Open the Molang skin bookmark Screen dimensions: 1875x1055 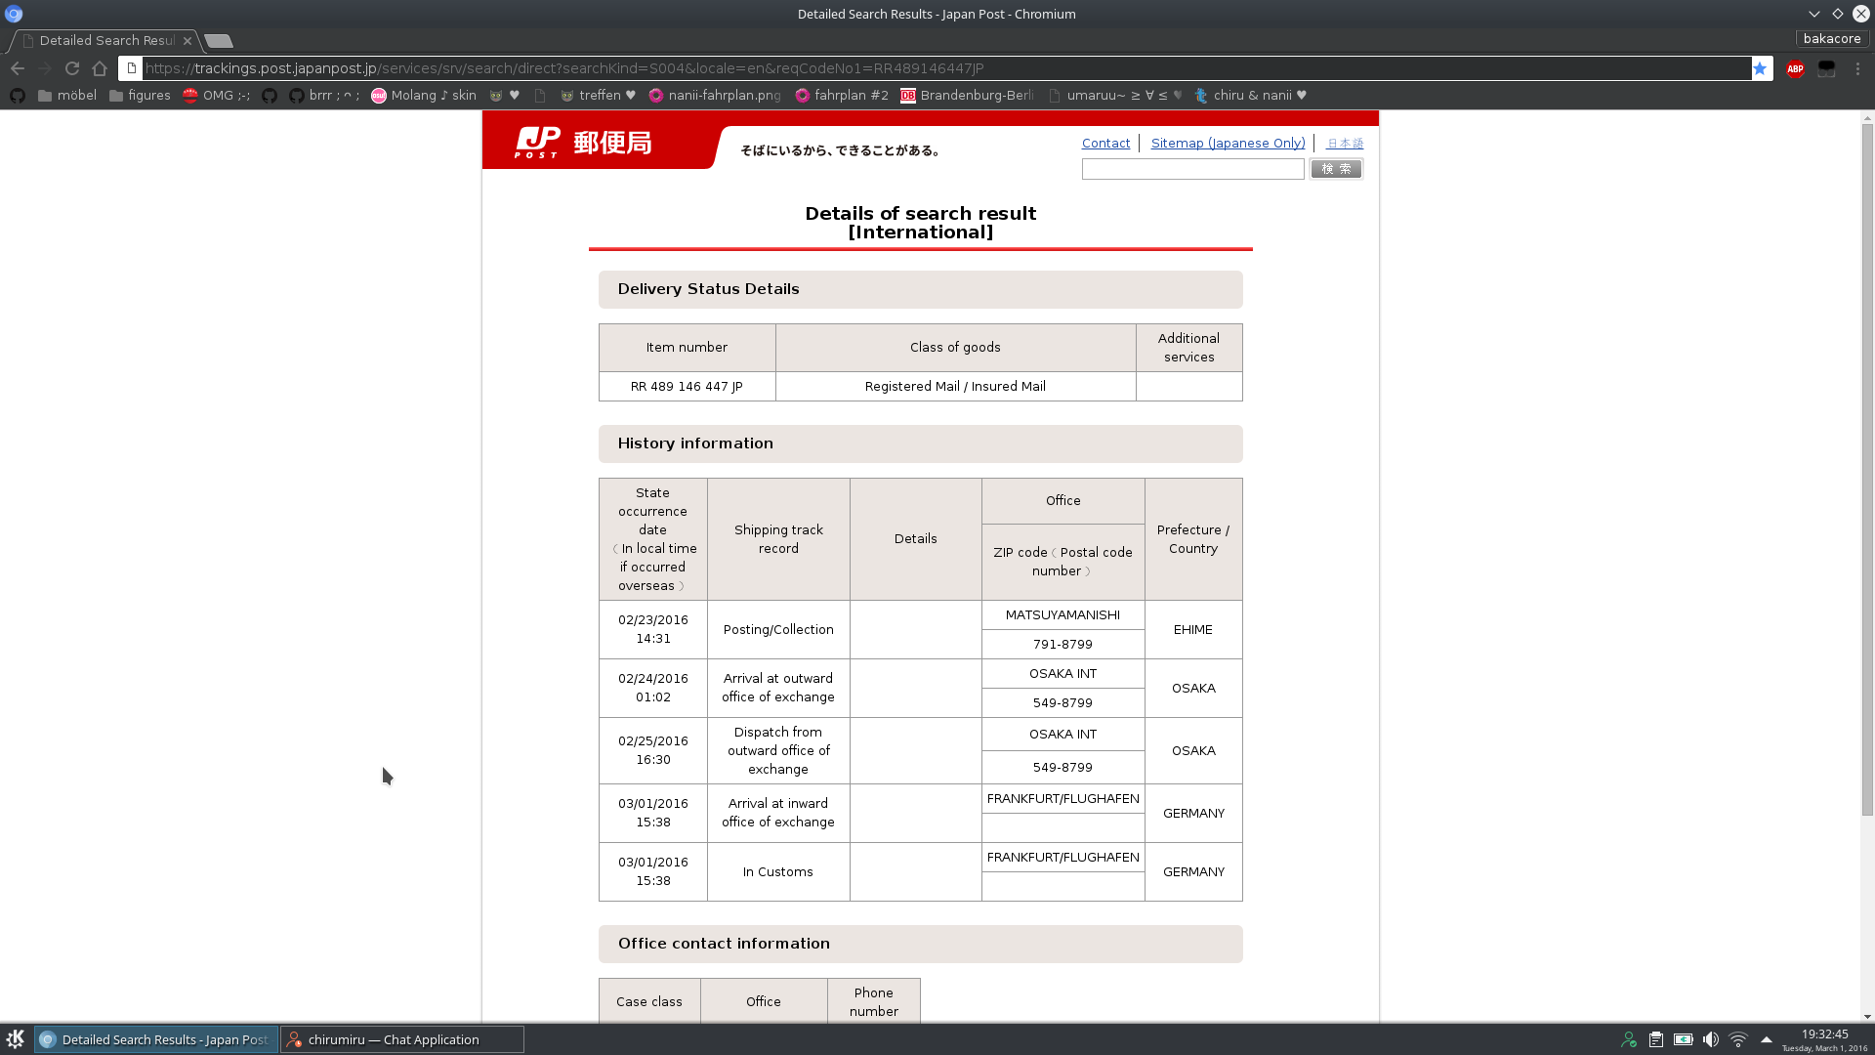[424, 96]
